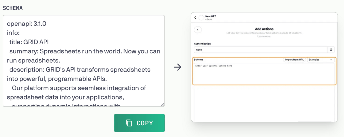This screenshot has height=137, width=344.
Task: Click the 'title: GRID API' line
Action: (x=29, y=42)
